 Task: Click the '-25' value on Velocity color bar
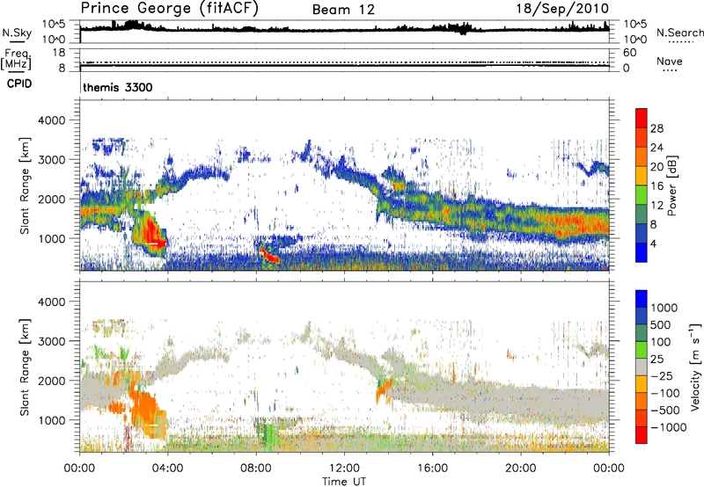662,376
